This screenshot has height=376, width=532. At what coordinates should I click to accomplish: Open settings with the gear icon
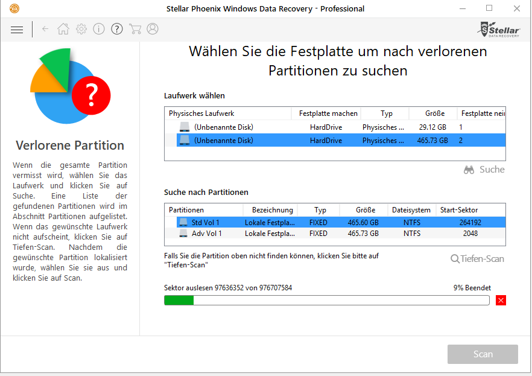pos(81,29)
